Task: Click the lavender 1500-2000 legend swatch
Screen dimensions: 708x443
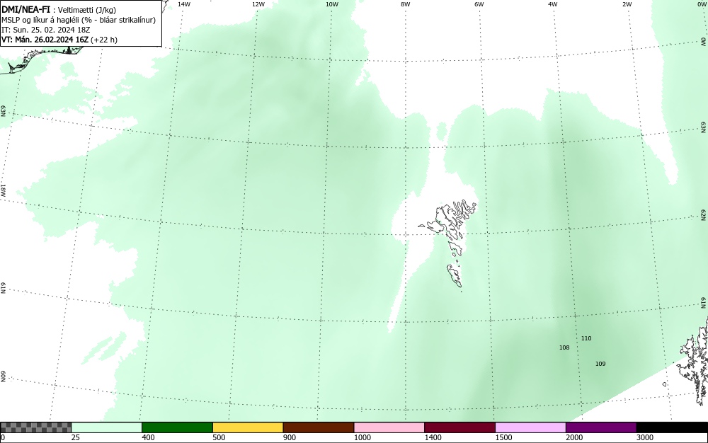Action: (x=530, y=427)
